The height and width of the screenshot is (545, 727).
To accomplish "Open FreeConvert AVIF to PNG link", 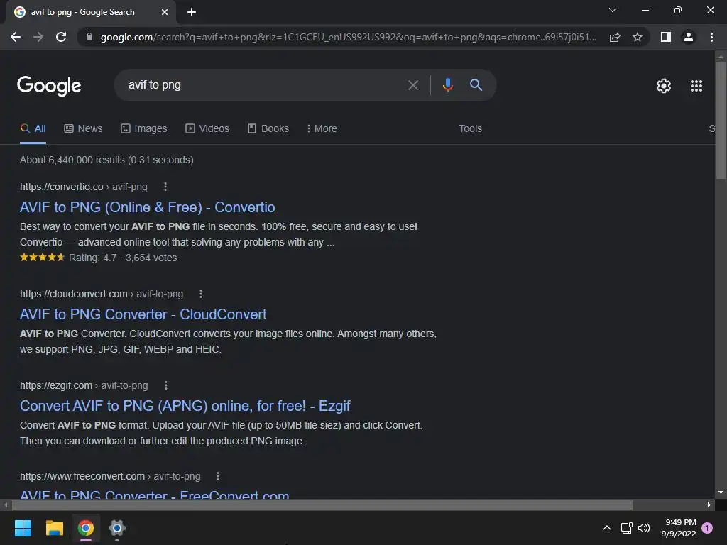I will point(154,494).
